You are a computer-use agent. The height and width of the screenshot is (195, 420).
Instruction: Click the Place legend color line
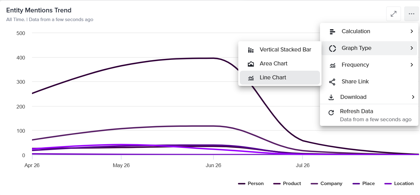point(356,184)
